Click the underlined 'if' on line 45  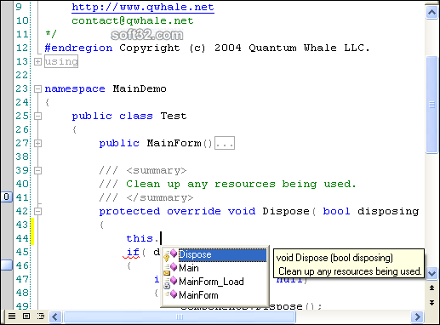[x=133, y=252]
